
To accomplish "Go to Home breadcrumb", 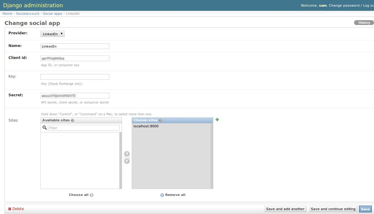I will [x=7, y=14].
